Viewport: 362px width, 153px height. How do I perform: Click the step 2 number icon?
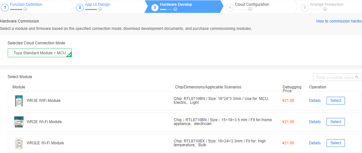tap(80, 7)
